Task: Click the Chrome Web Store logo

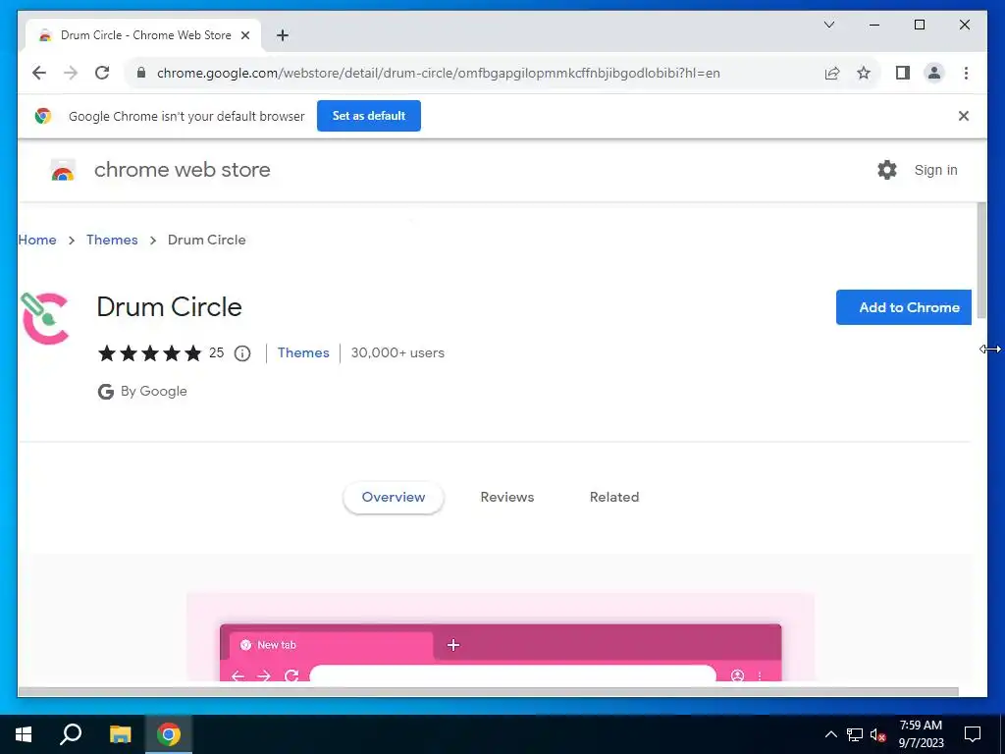Action: pyautogui.click(x=63, y=171)
